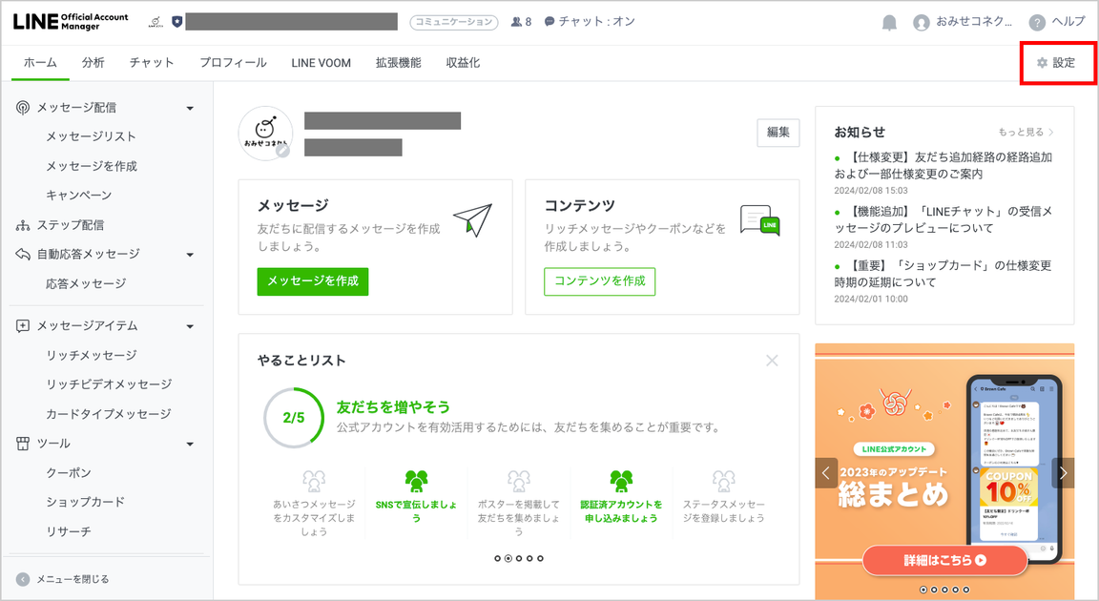This screenshot has width=1099, height=601.
Task: Expand the 自動応答メッセージ section
Action: click(190, 253)
